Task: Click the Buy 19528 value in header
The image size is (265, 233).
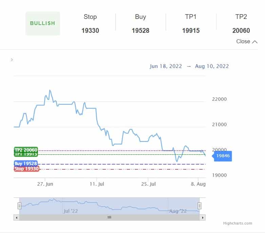Action: point(140,30)
